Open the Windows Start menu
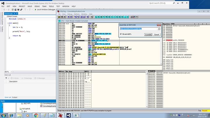 (3, 115)
